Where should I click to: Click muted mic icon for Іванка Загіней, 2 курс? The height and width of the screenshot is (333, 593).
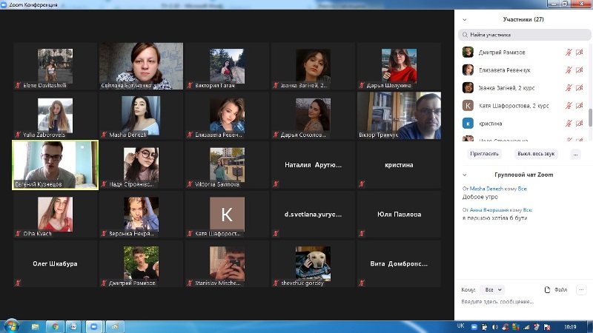click(x=569, y=88)
